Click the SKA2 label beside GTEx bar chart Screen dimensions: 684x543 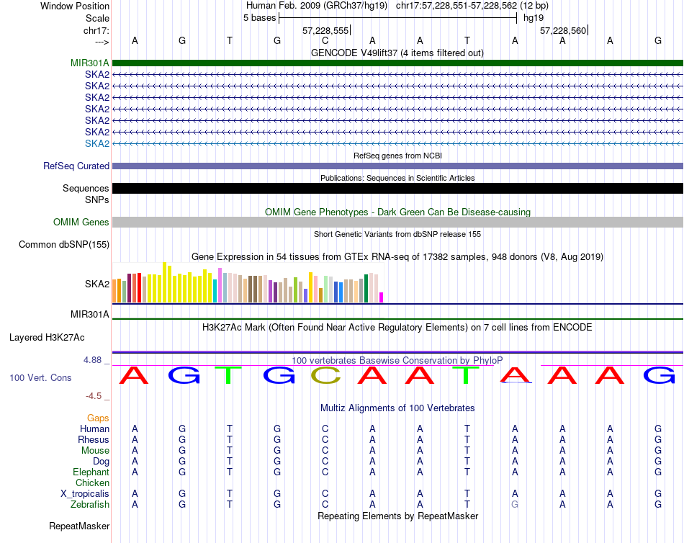click(97, 284)
